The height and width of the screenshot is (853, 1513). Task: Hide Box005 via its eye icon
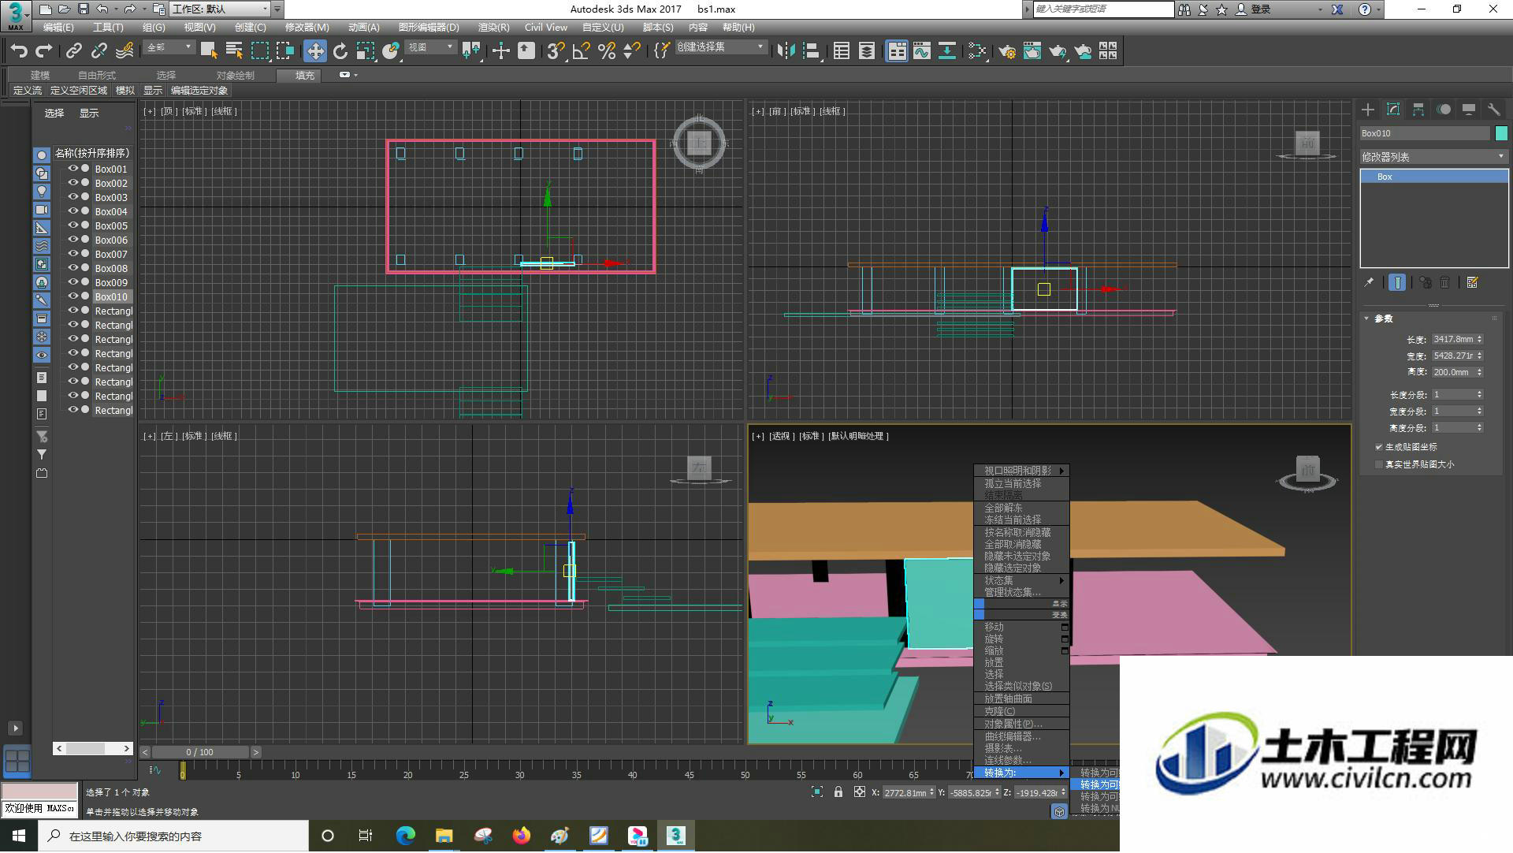(x=73, y=225)
